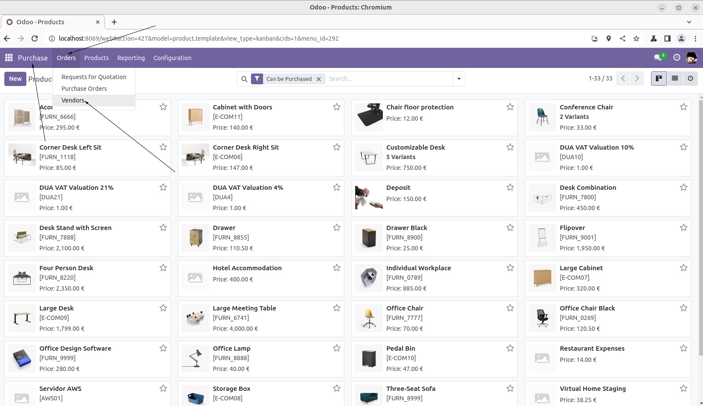Select Vendors from Orders menu

pyautogui.click(x=73, y=100)
